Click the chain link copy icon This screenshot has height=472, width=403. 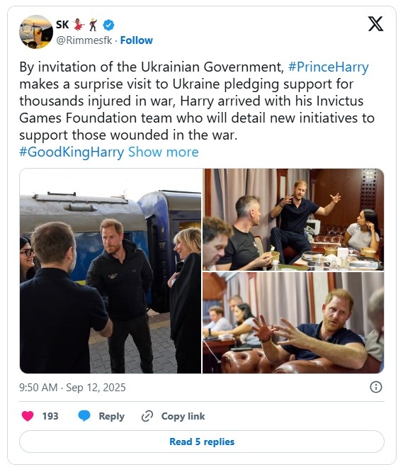tap(147, 416)
